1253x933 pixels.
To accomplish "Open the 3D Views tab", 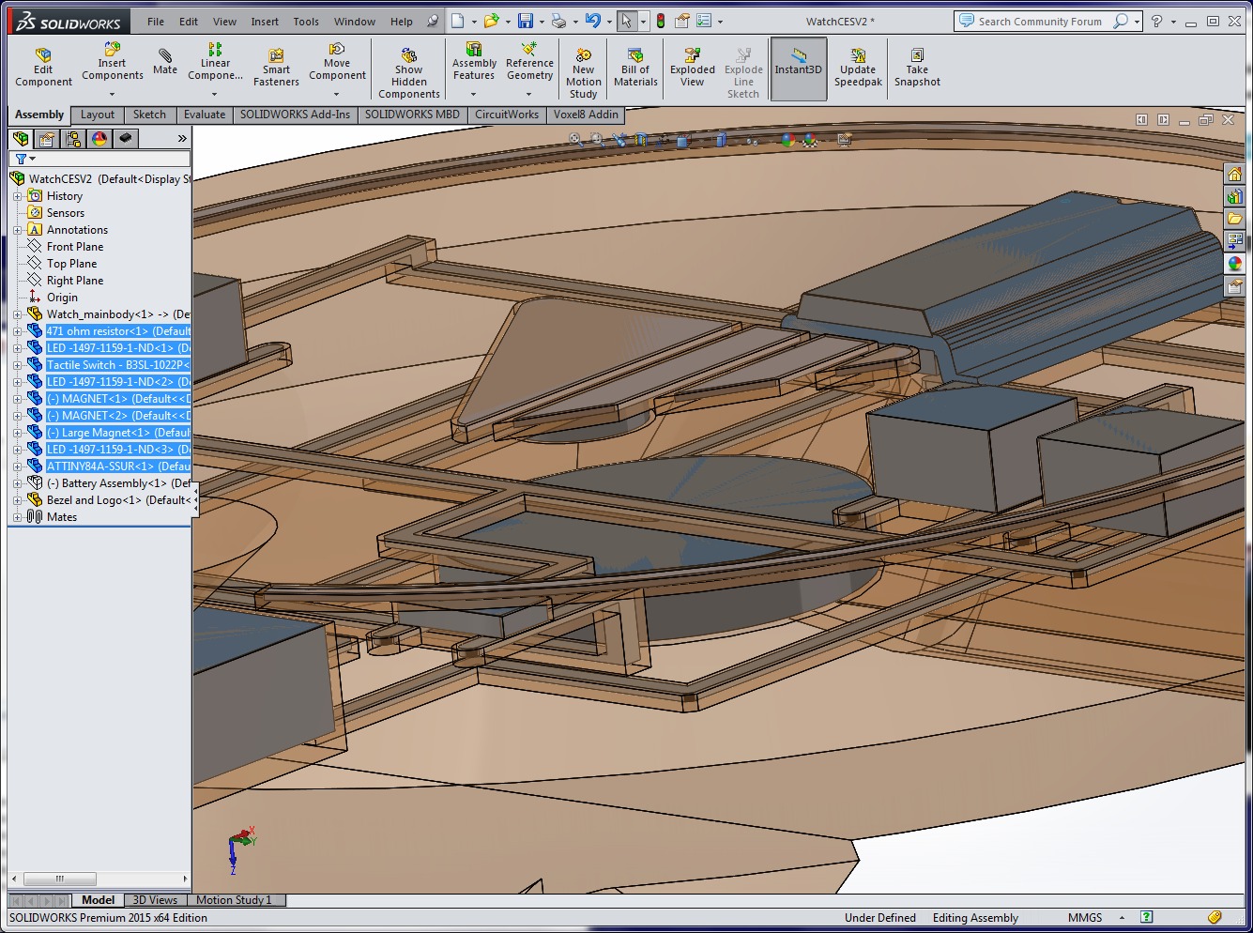I will point(155,900).
